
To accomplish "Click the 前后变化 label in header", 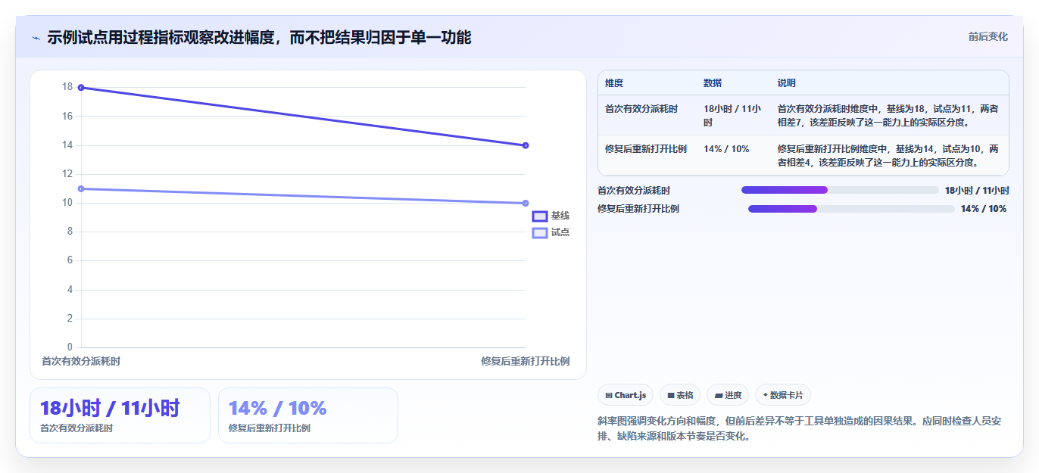I will [988, 36].
